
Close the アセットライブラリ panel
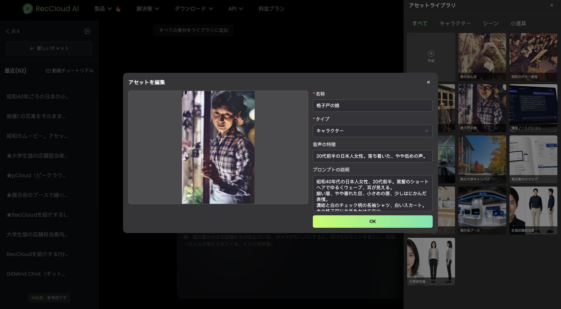pyautogui.click(x=552, y=5)
